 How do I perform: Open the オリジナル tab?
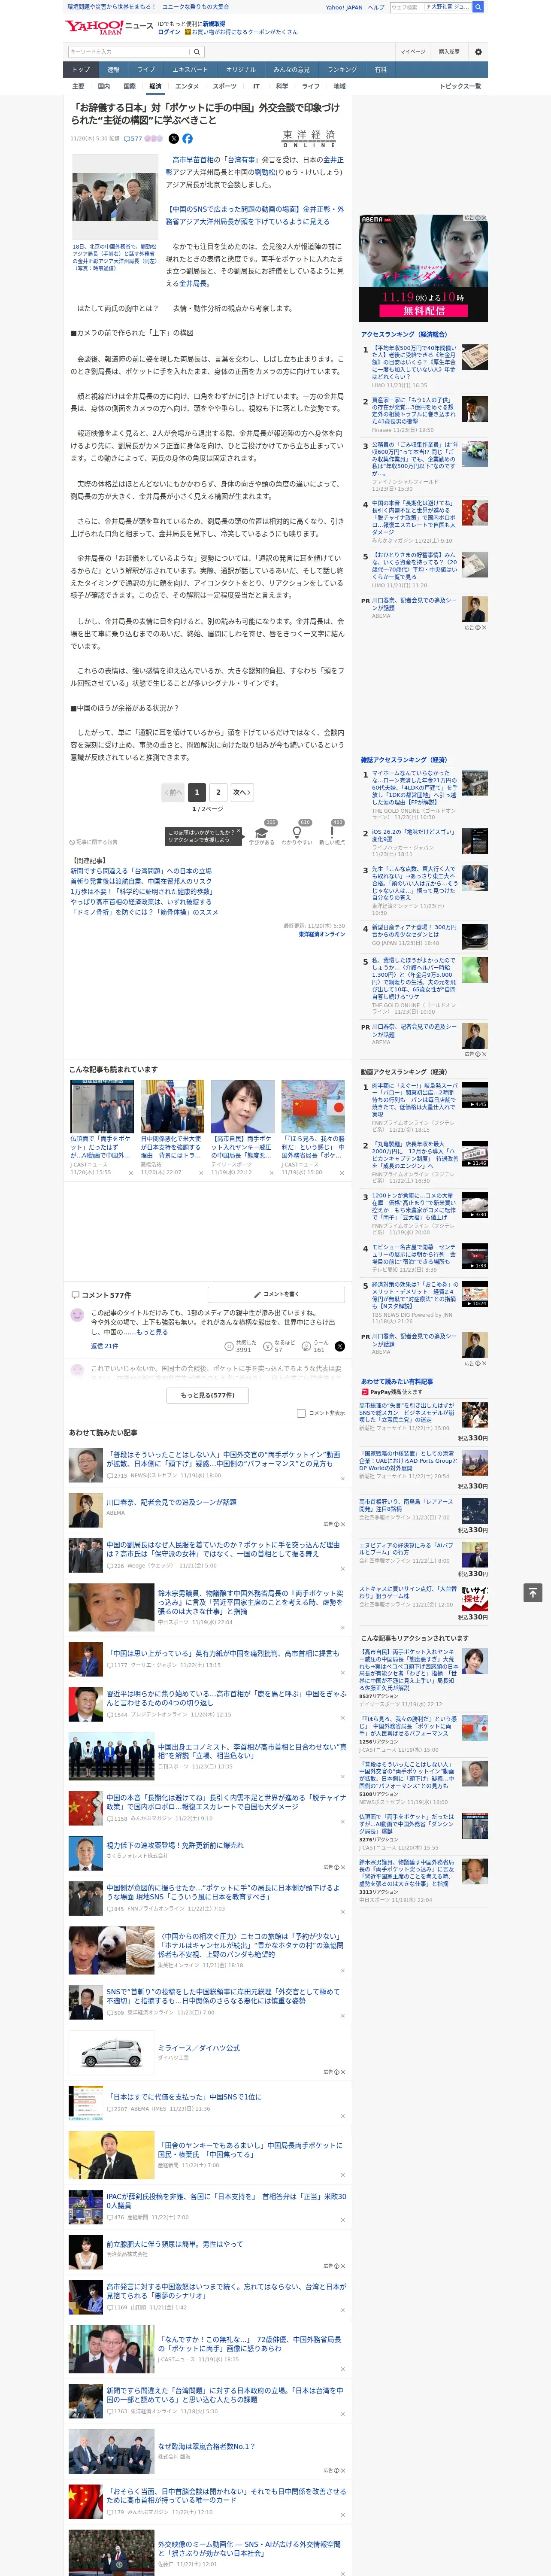[x=241, y=69]
